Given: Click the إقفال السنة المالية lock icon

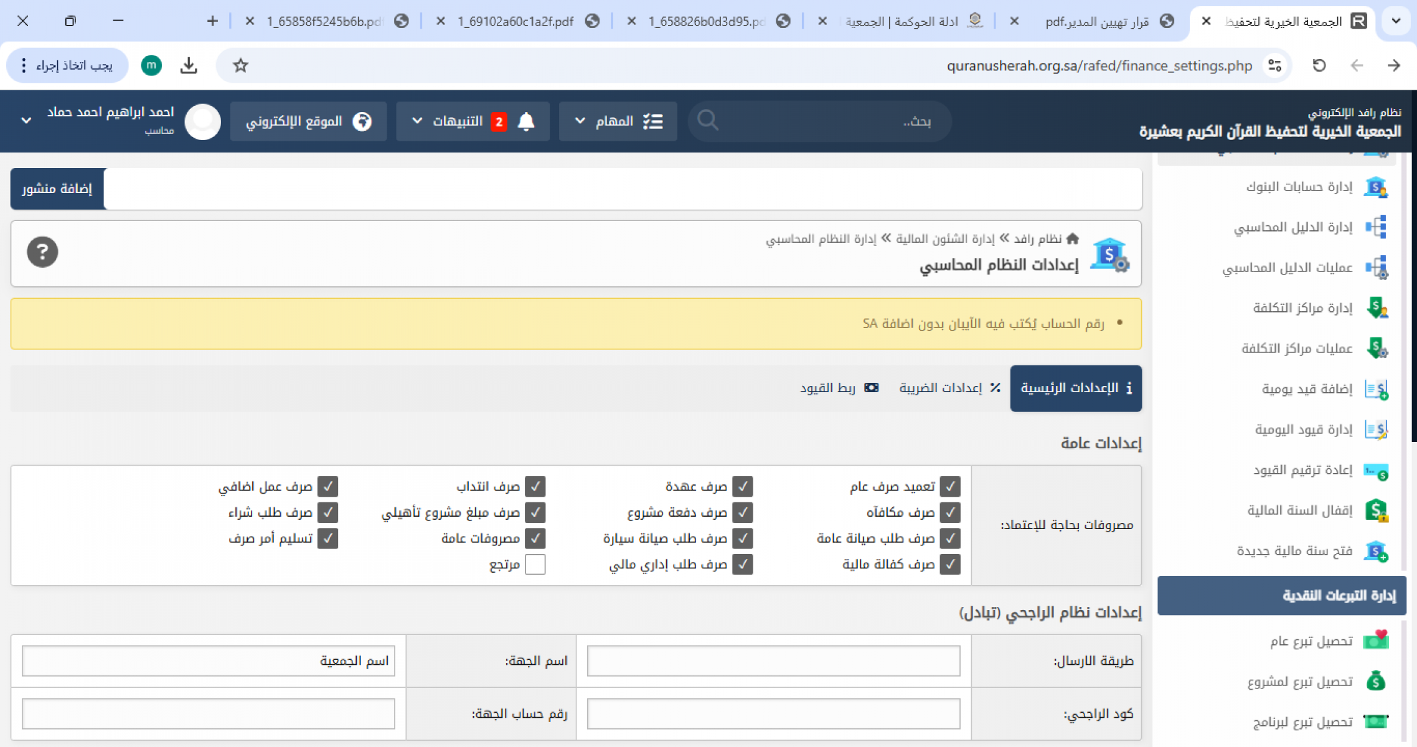Looking at the screenshot, I should [1375, 510].
